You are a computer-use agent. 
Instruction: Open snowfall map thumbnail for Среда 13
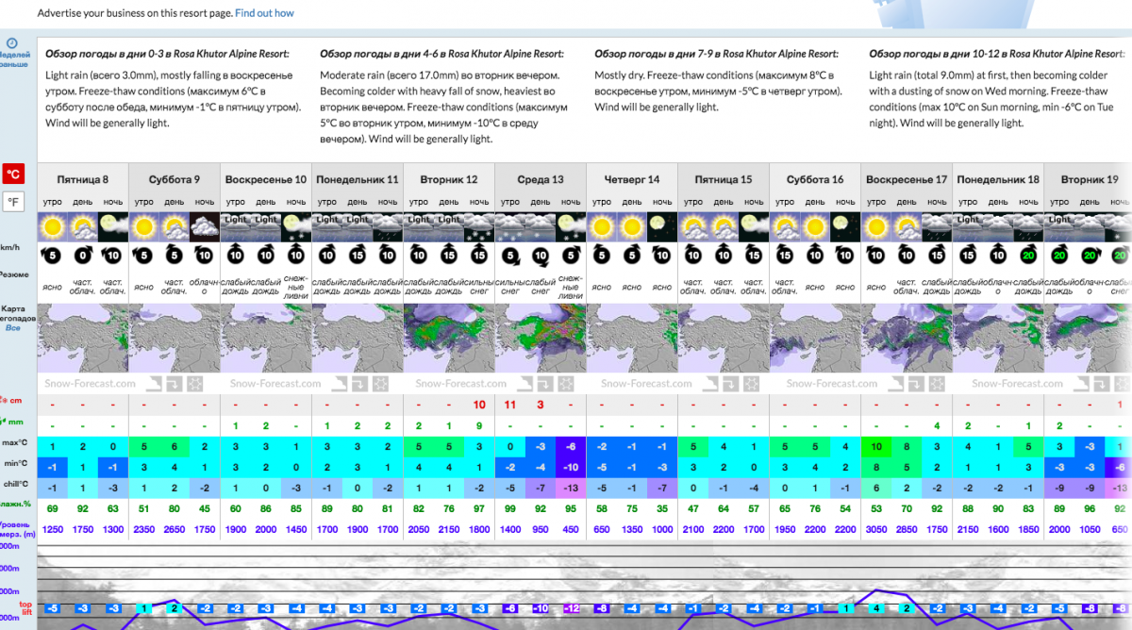point(540,337)
